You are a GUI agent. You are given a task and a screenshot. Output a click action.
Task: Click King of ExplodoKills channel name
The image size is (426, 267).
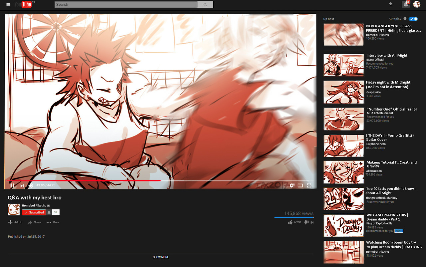click(x=379, y=223)
